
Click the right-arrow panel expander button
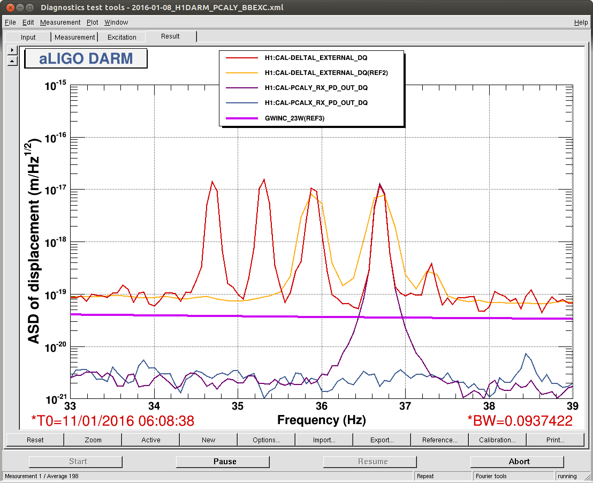[x=12, y=50]
